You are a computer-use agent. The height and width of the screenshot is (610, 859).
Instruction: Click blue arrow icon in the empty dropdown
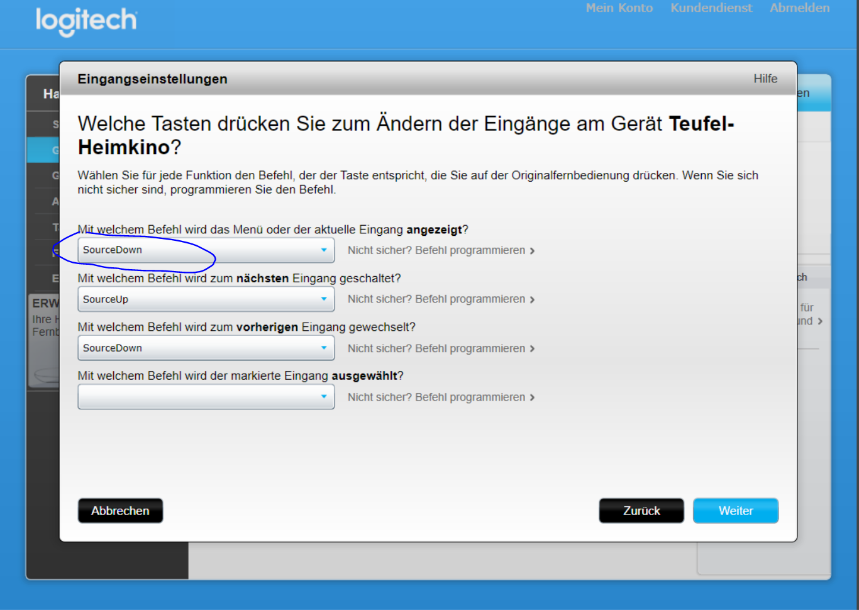[324, 397]
